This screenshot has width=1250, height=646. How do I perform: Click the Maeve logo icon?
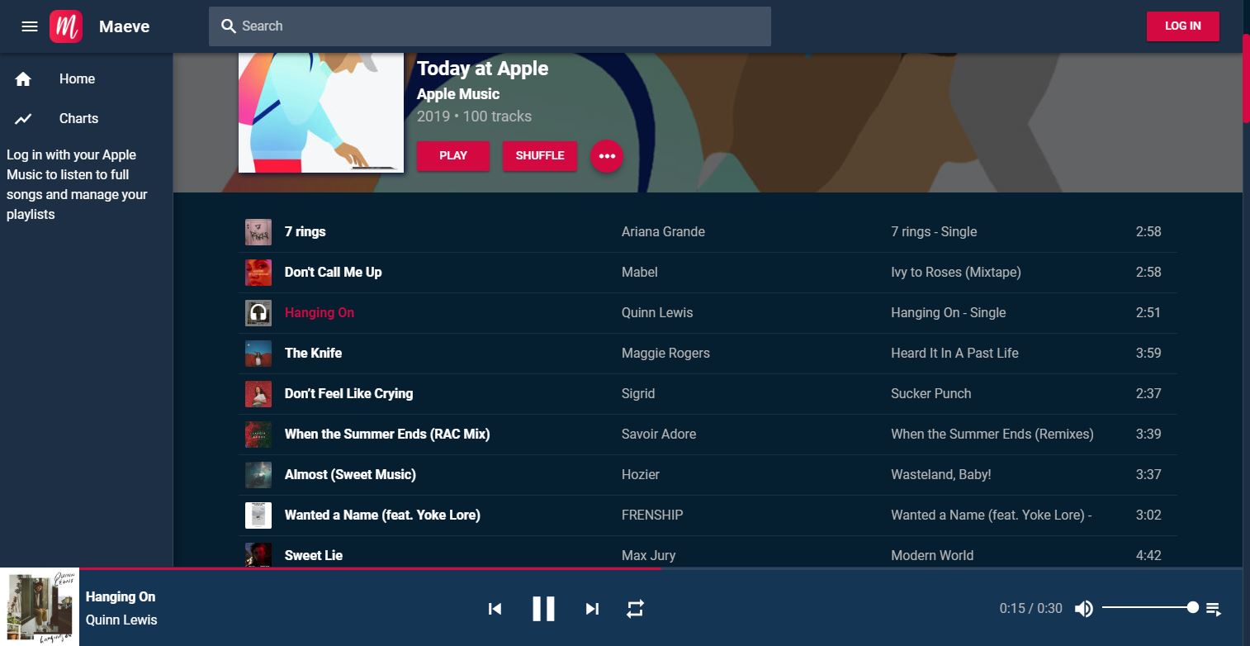click(66, 26)
